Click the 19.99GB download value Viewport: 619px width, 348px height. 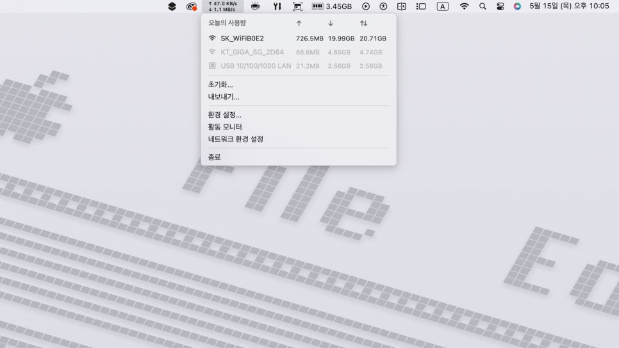click(x=341, y=38)
